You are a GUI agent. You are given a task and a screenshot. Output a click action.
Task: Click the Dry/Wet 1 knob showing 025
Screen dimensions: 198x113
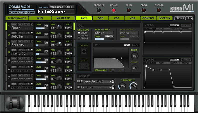coord(122,86)
